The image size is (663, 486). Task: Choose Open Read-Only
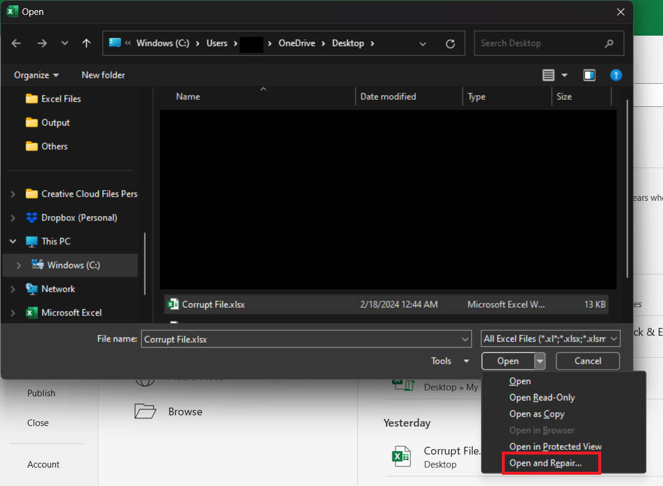(x=542, y=397)
